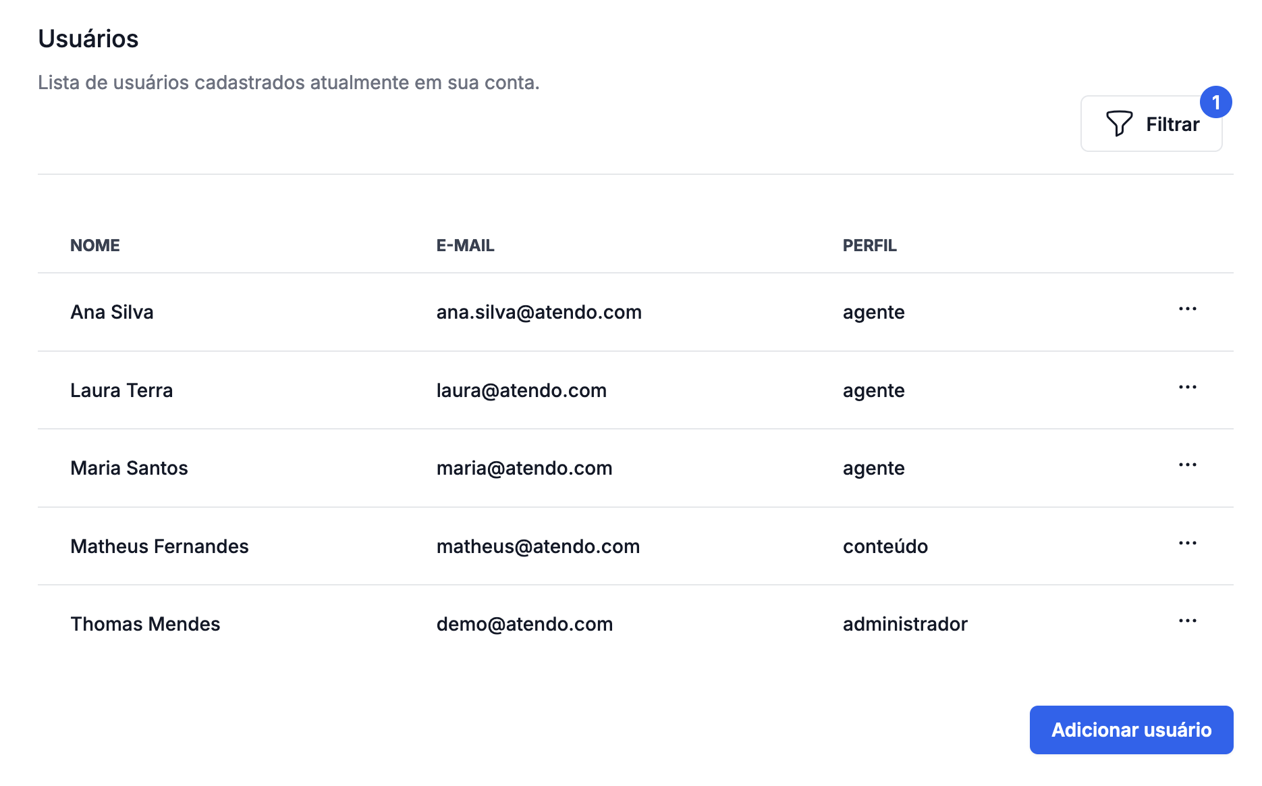Click the Adicionar usuário button
This screenshot has height=786, width=1262.
click(x=1131, y=730)
